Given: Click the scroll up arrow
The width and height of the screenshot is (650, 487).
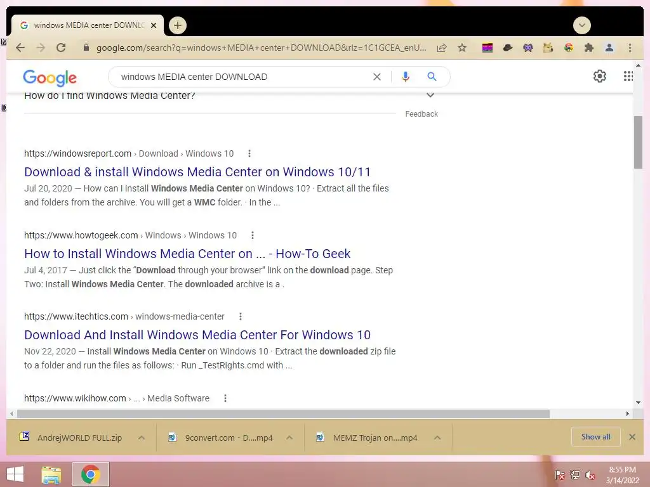Looking at the screenshot, I should pos(638,65).
